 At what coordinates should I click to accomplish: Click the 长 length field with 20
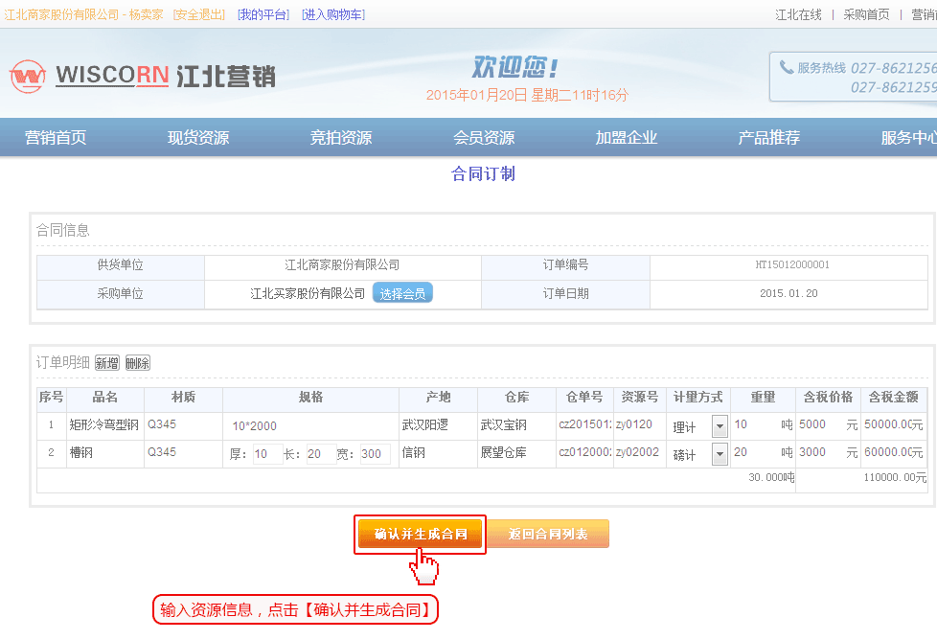tap(320, 454)
